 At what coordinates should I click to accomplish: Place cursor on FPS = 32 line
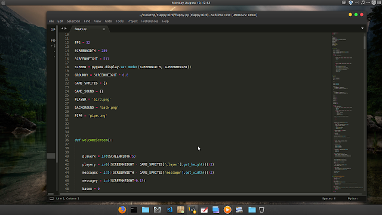click(82, 42)
